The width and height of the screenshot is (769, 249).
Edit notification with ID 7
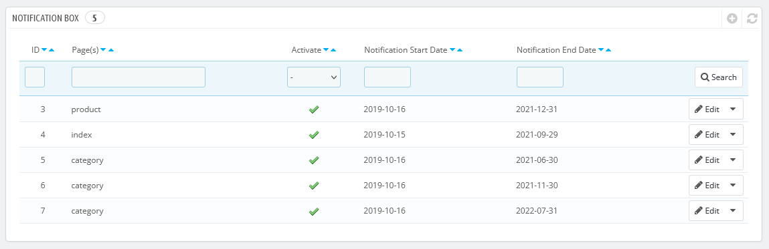(707, 211)
